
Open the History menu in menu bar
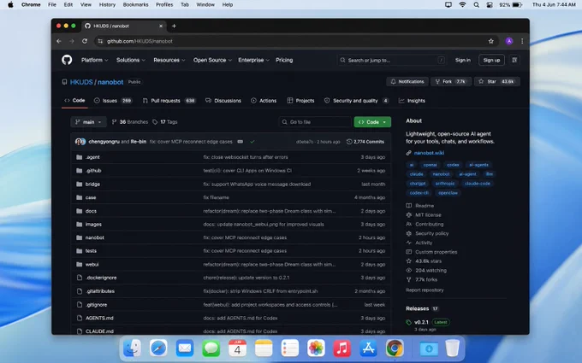pos(107,5)
